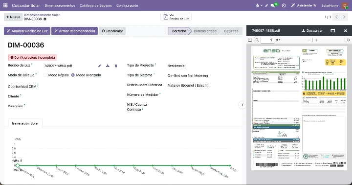Open Configuración menu
The height and width of the screenshot is (185, 352).
coord(127,5)
